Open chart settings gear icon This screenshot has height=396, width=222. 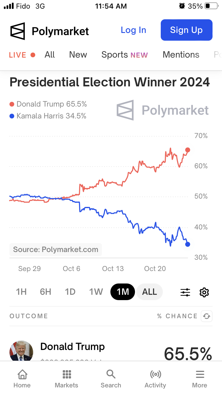click(x=204, y=292)
